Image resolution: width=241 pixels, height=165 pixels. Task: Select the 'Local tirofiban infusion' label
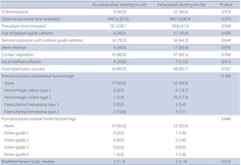[x=21, y=62]
